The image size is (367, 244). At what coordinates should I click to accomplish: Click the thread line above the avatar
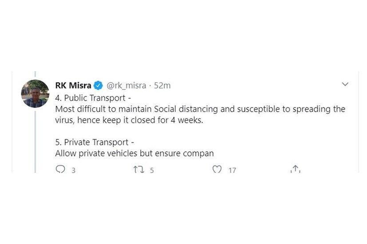(x=35, y=74)
